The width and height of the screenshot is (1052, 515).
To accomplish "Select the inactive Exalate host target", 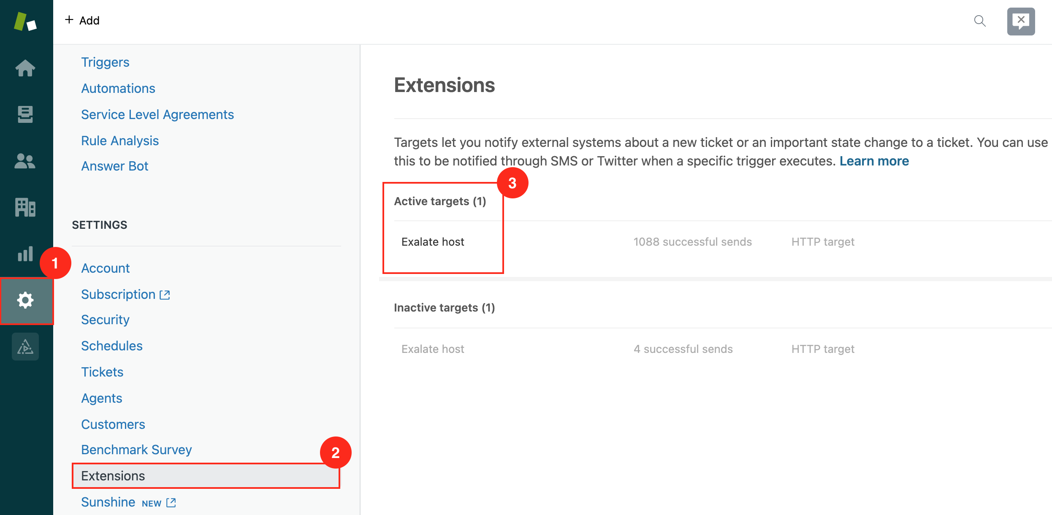I will click(x=433, y=349).
